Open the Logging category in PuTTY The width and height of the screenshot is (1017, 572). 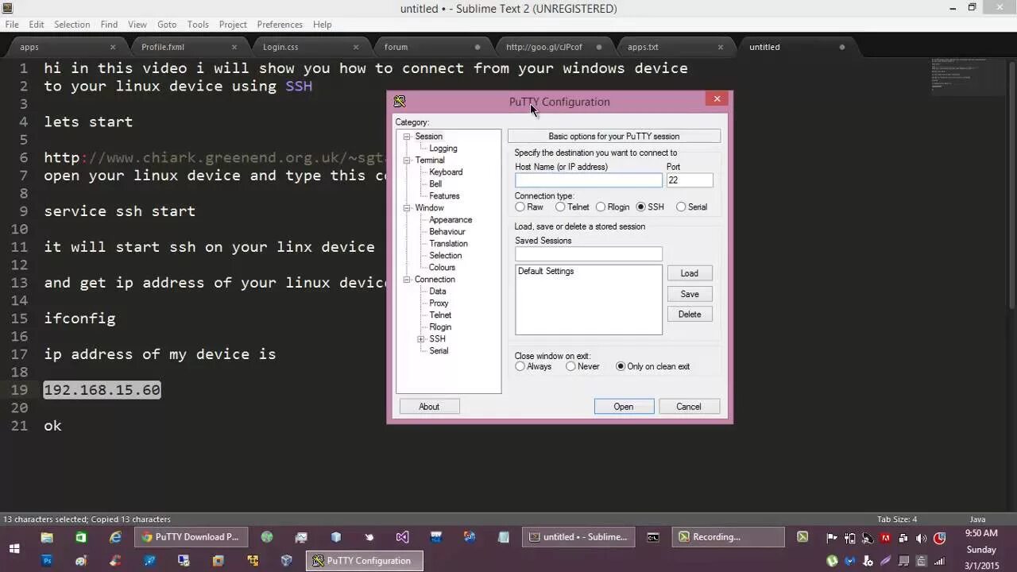pyautogui.click(x=443, y=149)
